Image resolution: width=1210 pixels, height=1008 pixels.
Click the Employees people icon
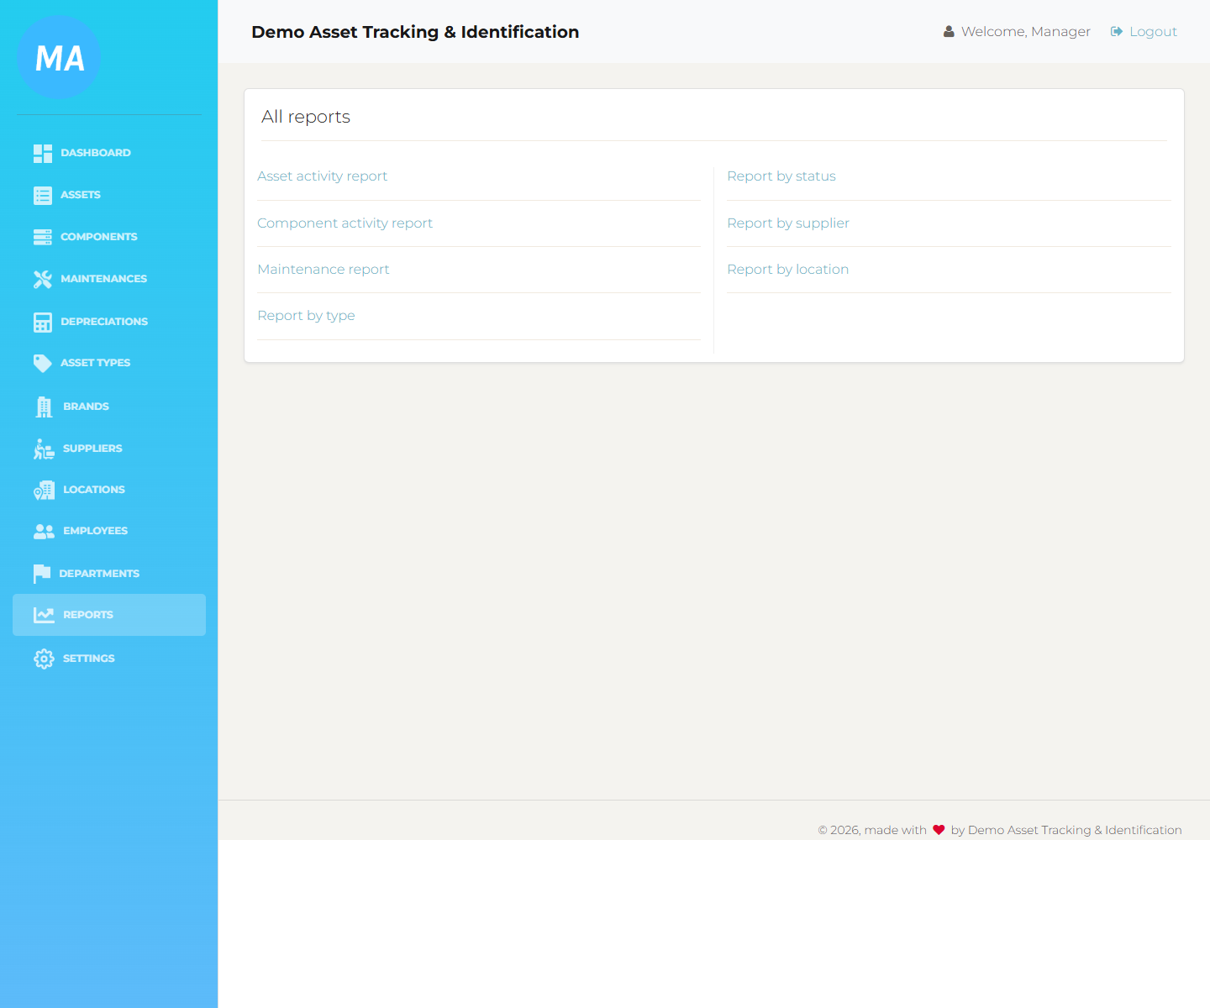click(x=44, y=531)
